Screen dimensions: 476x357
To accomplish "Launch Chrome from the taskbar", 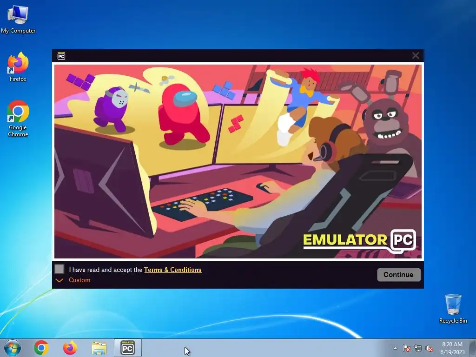I will tap(41, 348).
